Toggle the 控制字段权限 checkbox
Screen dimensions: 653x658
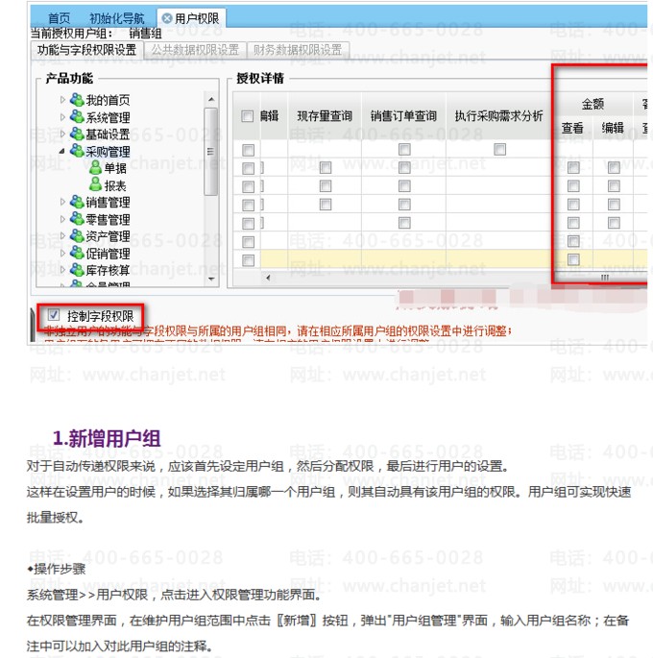pyautogui.click(x=53, y=315)
